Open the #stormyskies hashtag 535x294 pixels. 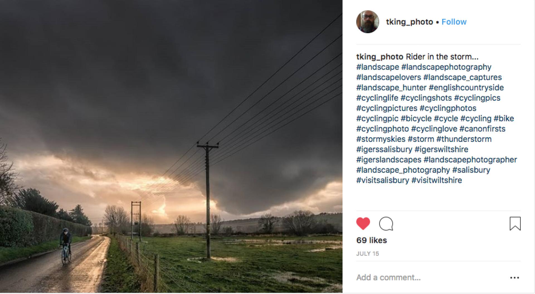tap(381, 139)
